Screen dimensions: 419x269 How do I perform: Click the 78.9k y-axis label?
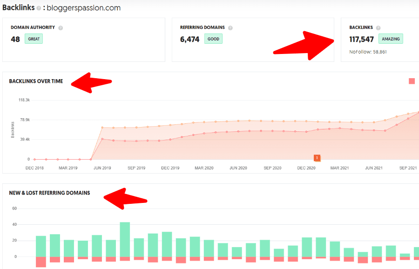(25, 120)
